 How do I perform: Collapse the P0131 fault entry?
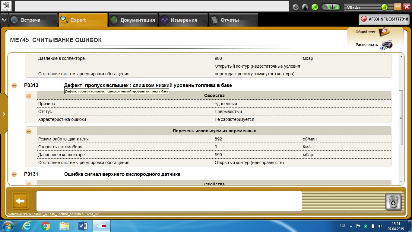(x=14, y=174)
